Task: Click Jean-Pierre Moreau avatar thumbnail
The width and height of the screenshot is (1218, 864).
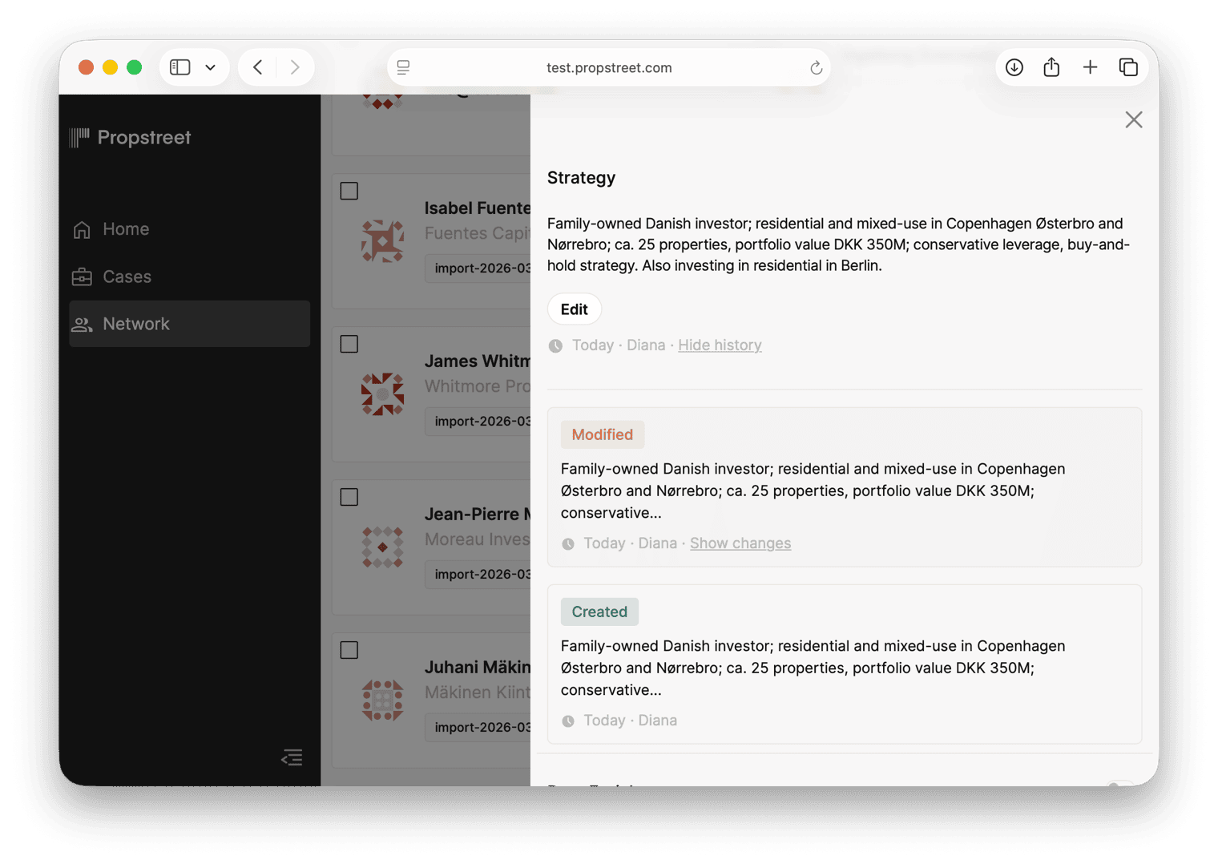Action: coord(382,547)
